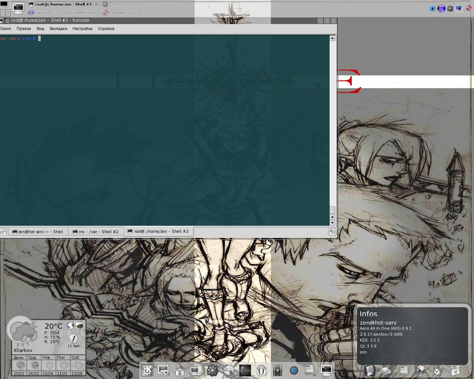Open the Настройка menu
This screenshot has height=379, width=474.
click(x=82, y=28)
